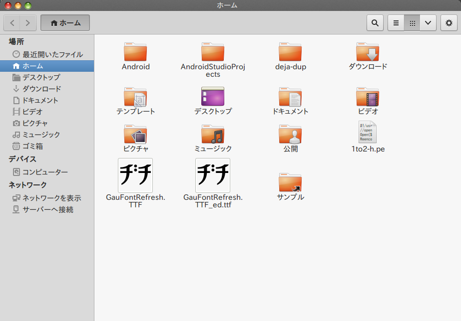Screen dimensions: 461x321
Task: Click サーバーへ接続 in the network section
Action: coord(47,209)
